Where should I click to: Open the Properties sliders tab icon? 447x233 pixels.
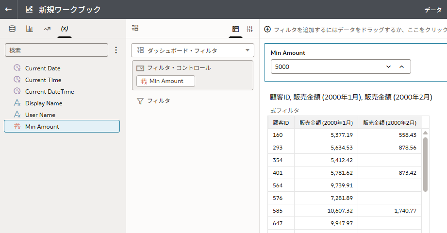[x=250, y=29]
